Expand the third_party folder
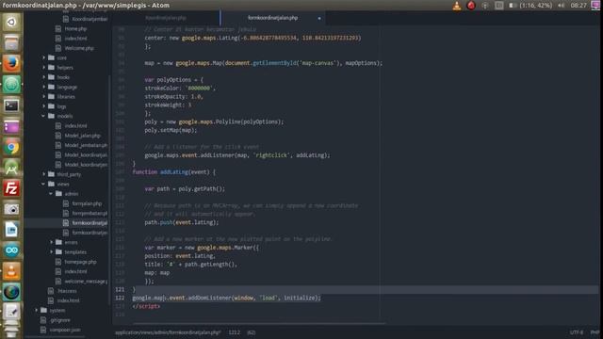The image size is (603, 339). (69, 174)
